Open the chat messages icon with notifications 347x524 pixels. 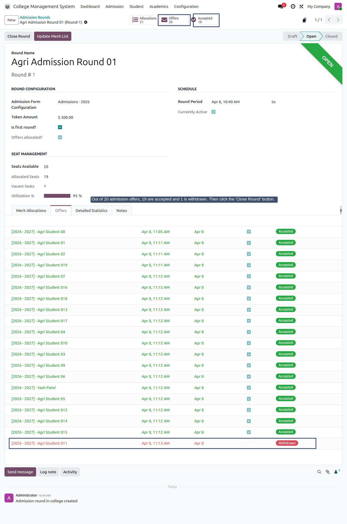tap(281, 6)
